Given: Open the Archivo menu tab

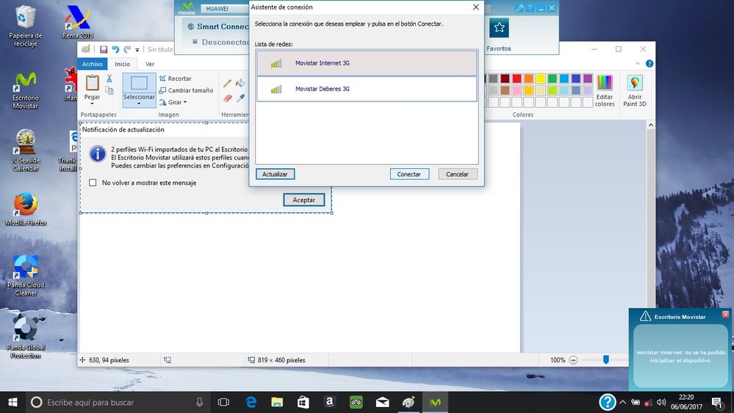Looking at the screenshot, I should [x=93, y=64].
